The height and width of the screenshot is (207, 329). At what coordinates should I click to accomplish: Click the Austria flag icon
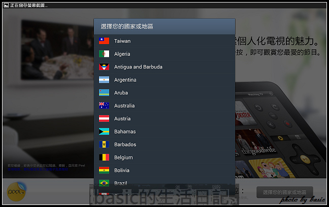pyautogui.click(x=104, y=119)
